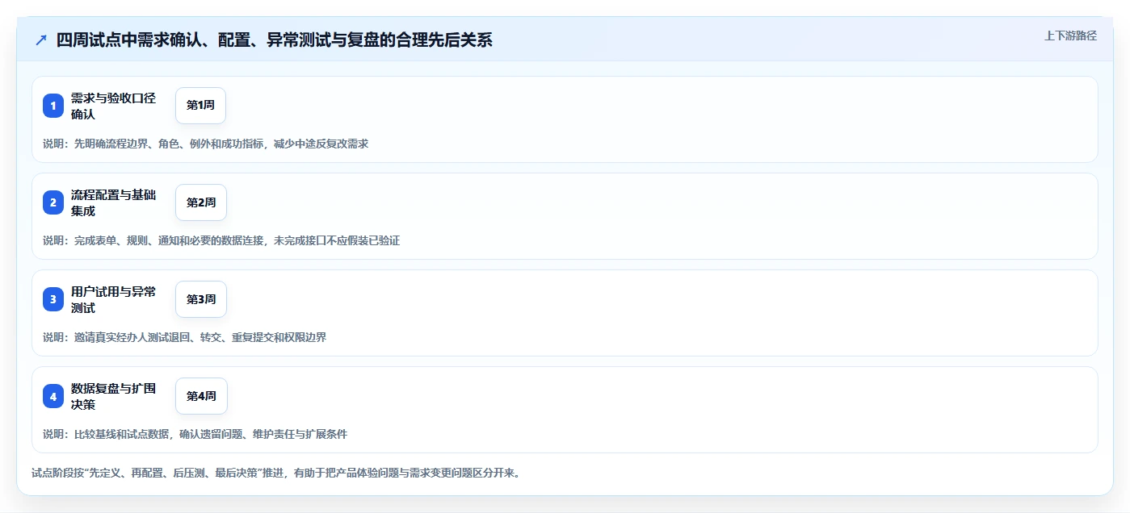Click the 第3周 week tag
1130x513 pixels.
click(201, 299)
